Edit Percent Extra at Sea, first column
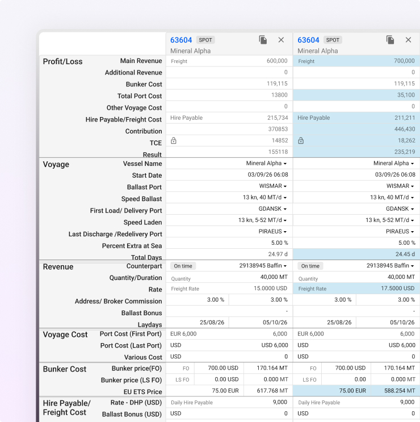 [x=229, y=243]
